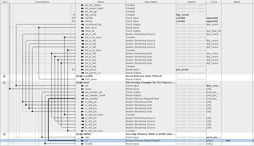Screen dimensions: 254x146
Task: Click the reset1 interface arrow icon
Action: 82,144
